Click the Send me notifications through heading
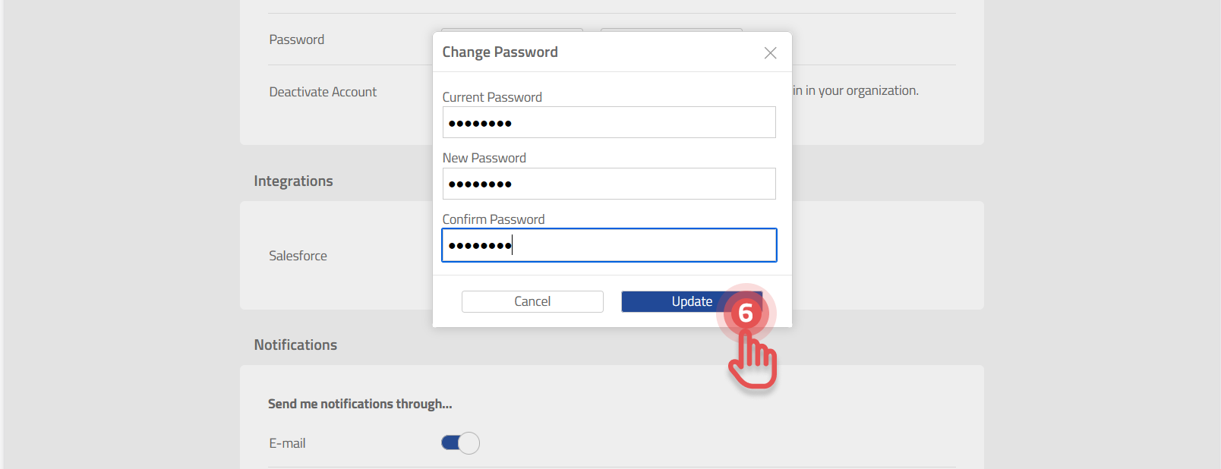The image size is (1221, 469). [x=360, y=404]
